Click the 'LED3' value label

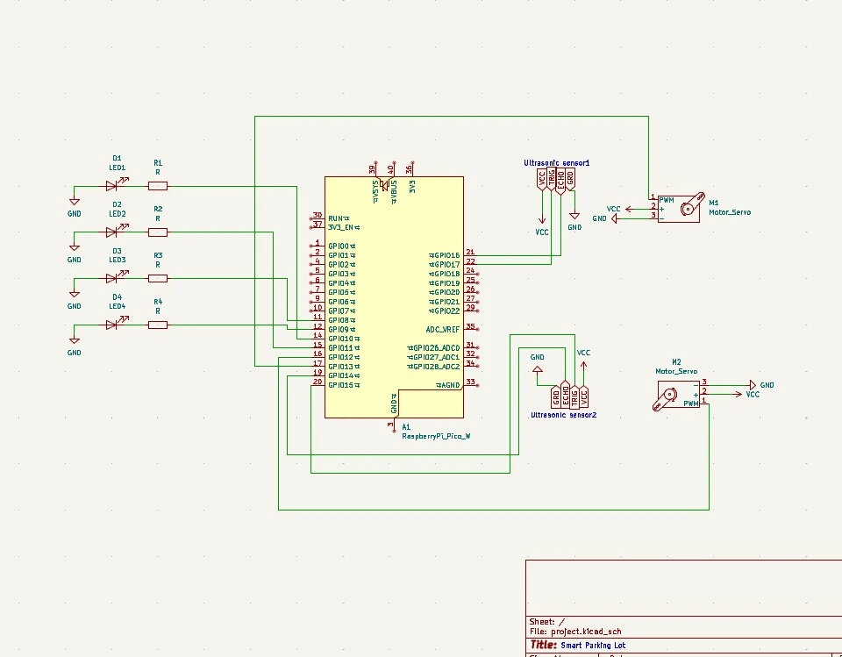pyautogui.click(x=117, y=260)
